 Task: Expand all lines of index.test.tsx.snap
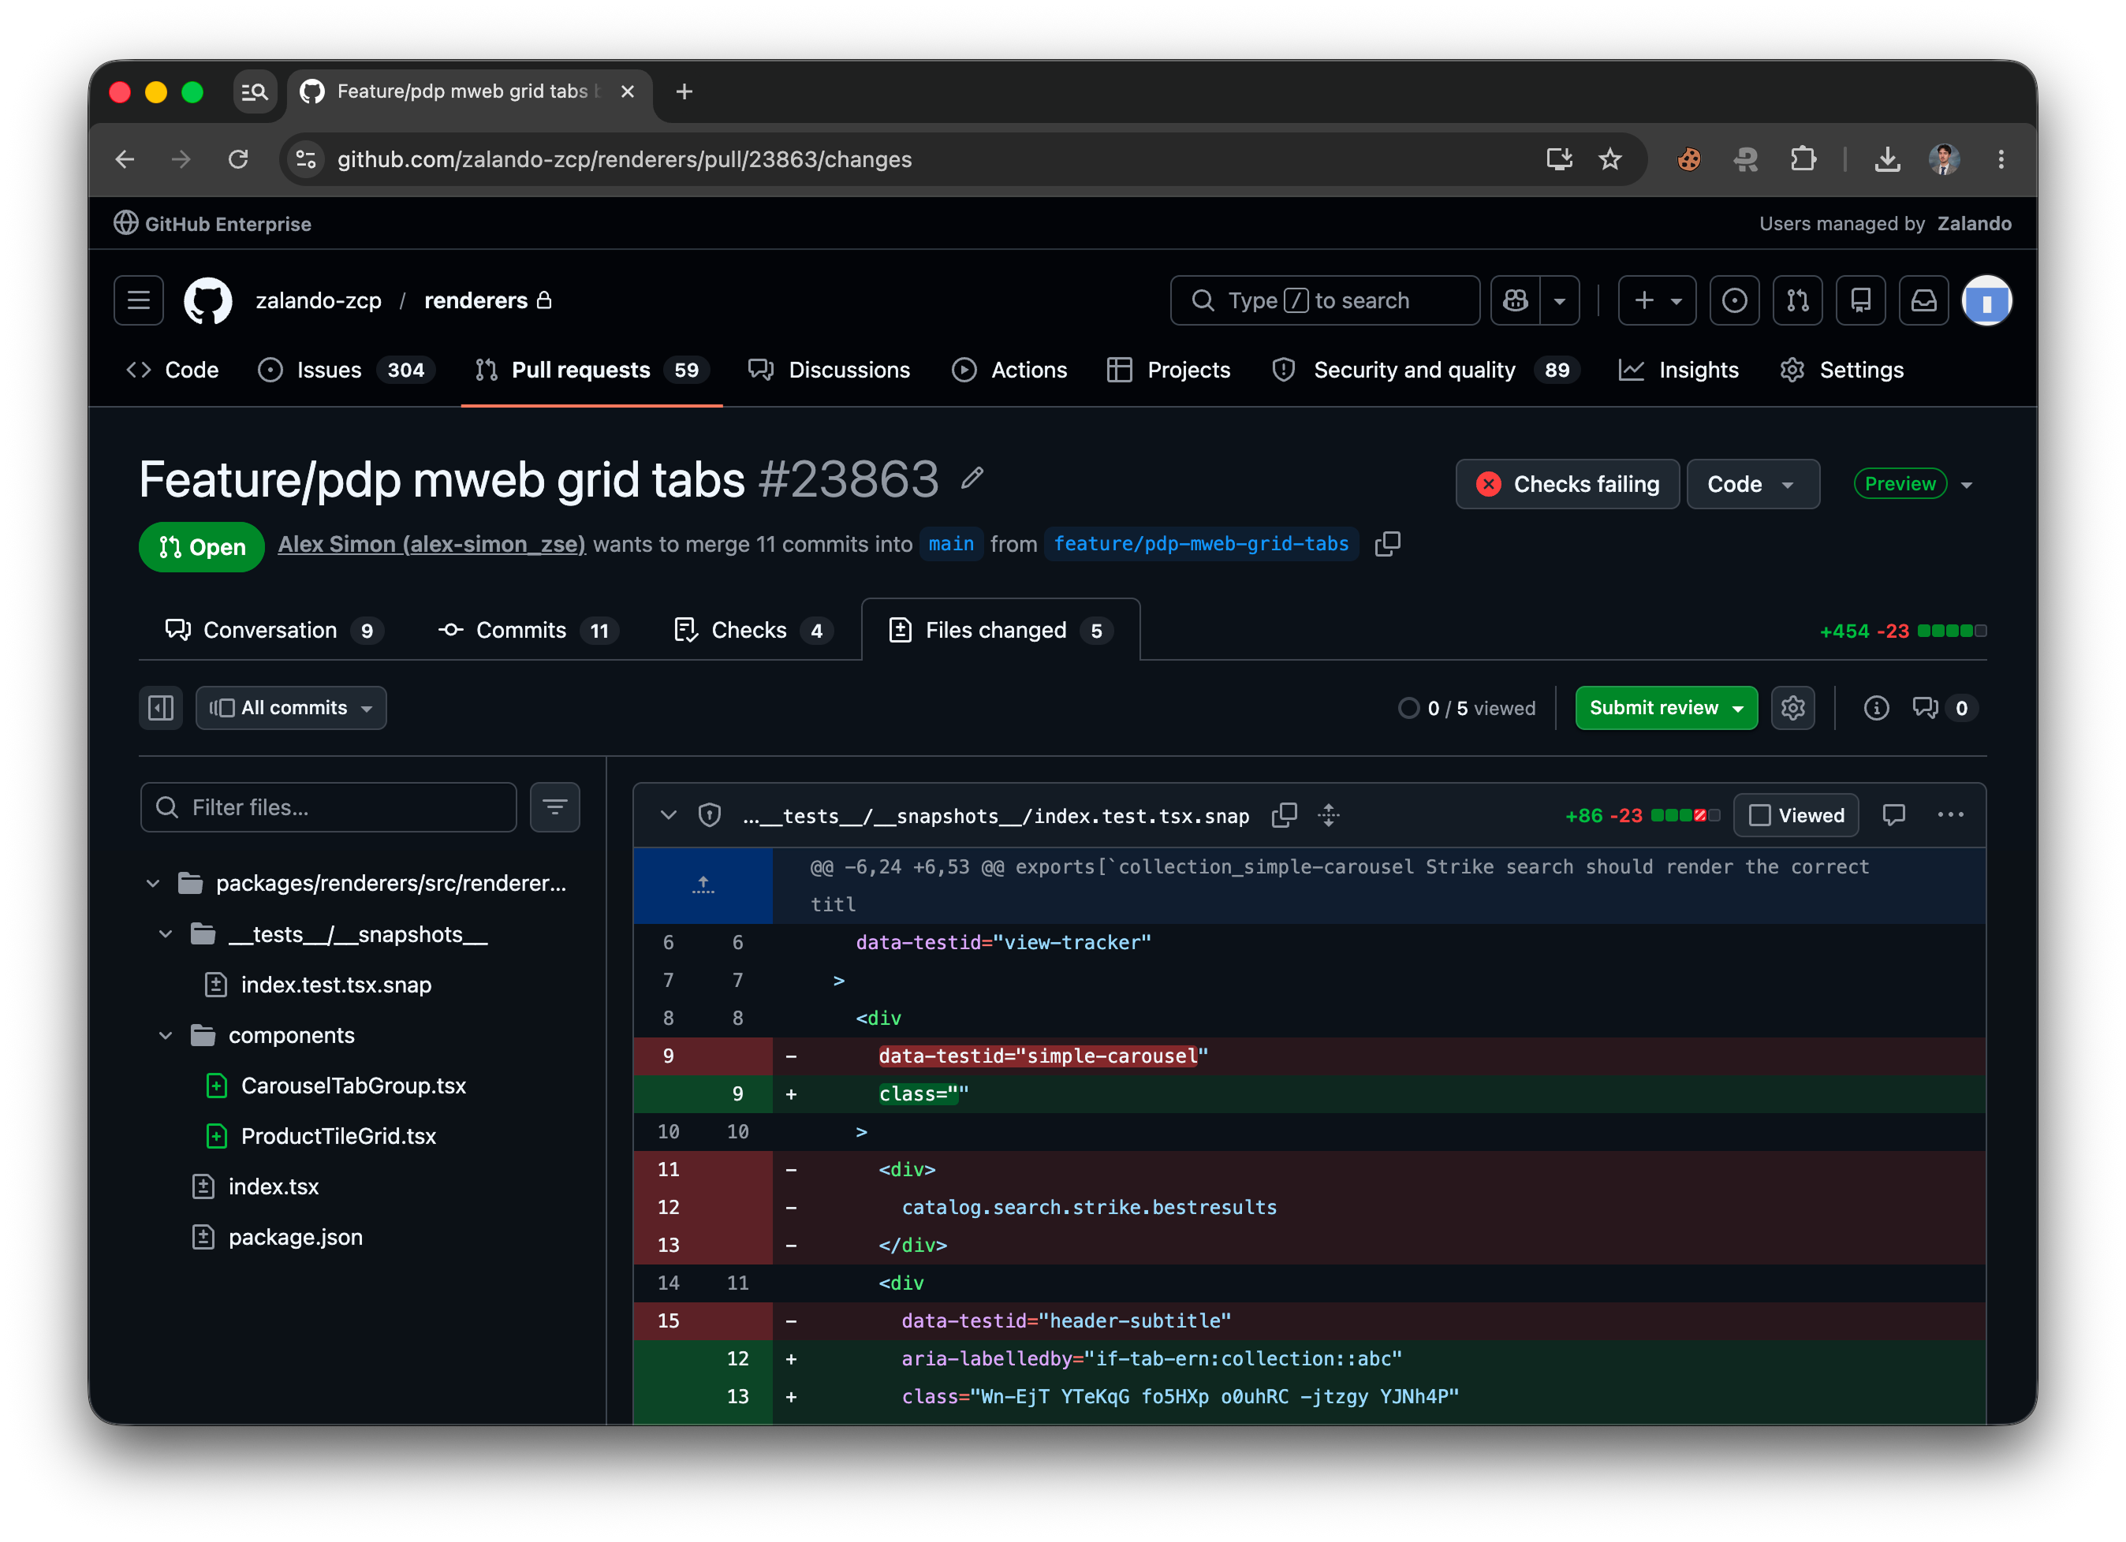pos(1330,817)
